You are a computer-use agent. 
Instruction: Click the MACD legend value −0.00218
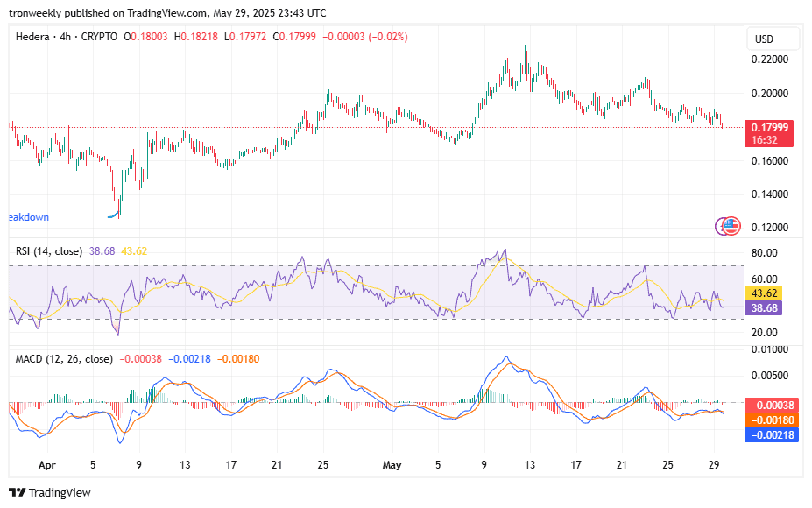(189, 359)
